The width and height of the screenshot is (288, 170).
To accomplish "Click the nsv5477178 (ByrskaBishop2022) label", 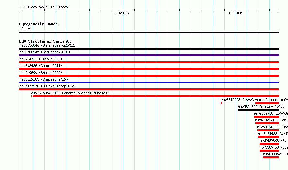I will click(x=48, y=86).
